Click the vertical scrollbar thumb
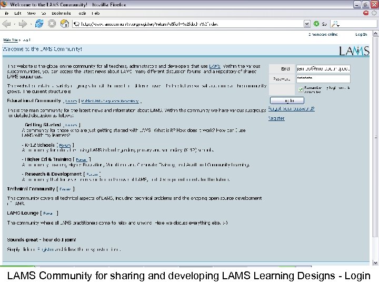Image resolution: width=379 pixels, height=284 pixels. tap(375, 137)
